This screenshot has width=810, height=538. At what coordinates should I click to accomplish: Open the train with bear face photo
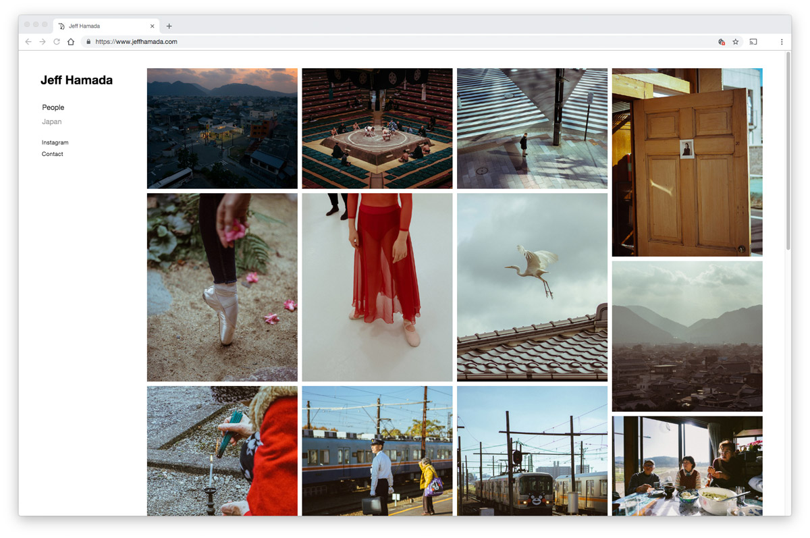coord(532,451)
